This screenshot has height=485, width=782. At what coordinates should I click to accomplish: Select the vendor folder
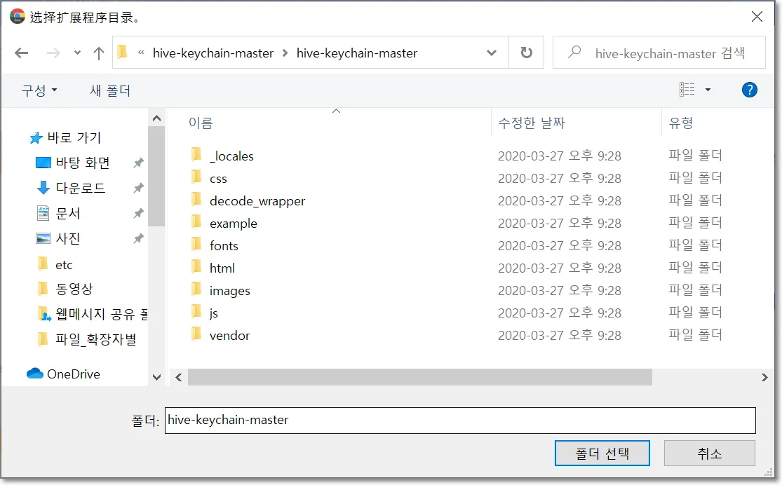(x=229, y=336)
